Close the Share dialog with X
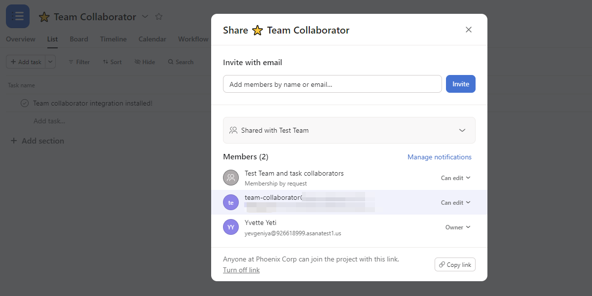Viewport: 592px width, 296px height. tap(469, 30)
